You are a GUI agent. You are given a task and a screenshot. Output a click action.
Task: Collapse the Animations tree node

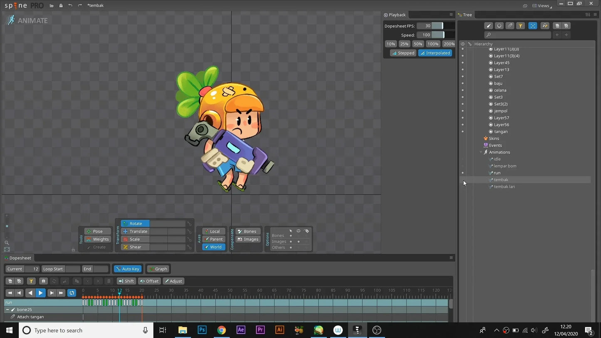(481, 152)
